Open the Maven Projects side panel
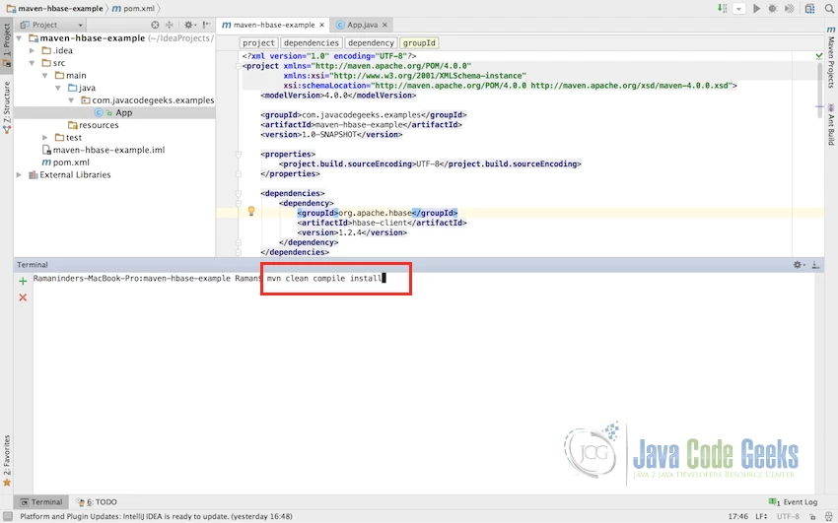The image size is (838, 523). click(831, 57)
